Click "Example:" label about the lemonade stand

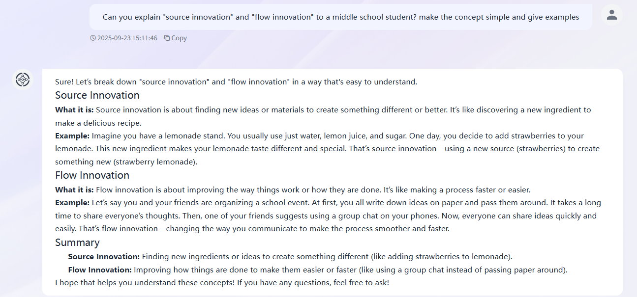72,135
